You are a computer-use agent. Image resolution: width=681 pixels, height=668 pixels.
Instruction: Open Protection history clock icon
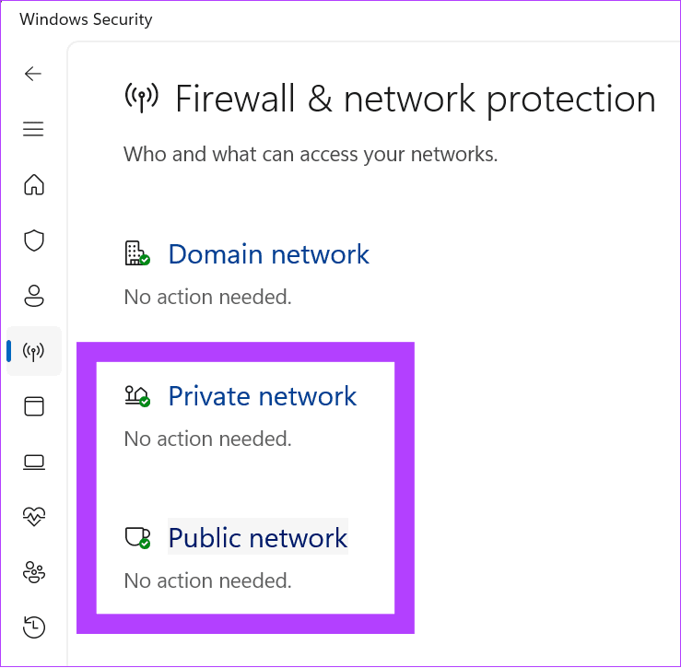point(34,627)
